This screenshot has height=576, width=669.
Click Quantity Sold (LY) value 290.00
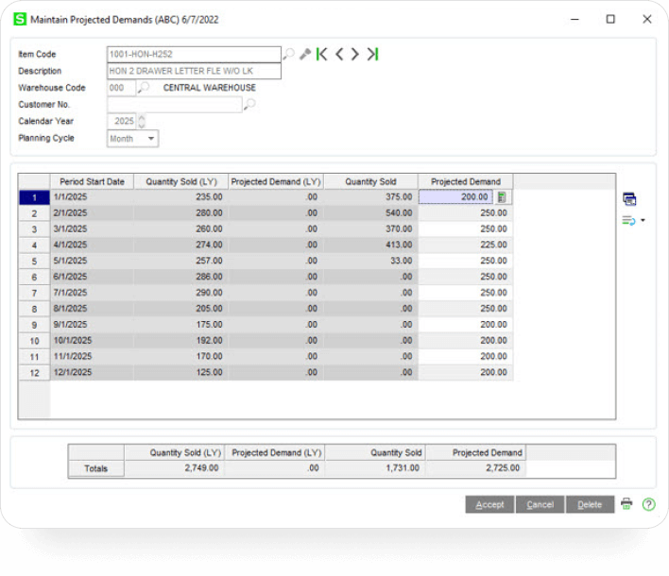(x=181, y=293)
